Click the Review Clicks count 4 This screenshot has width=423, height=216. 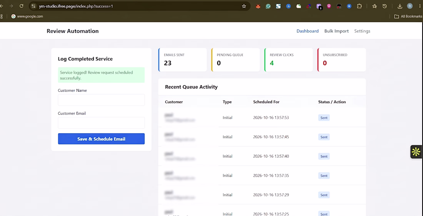[x=271, y=63]
